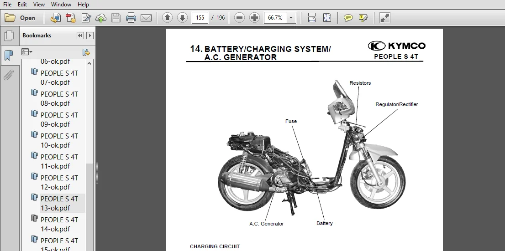Open the File menu
505x251 pixels.
point(7,5)
